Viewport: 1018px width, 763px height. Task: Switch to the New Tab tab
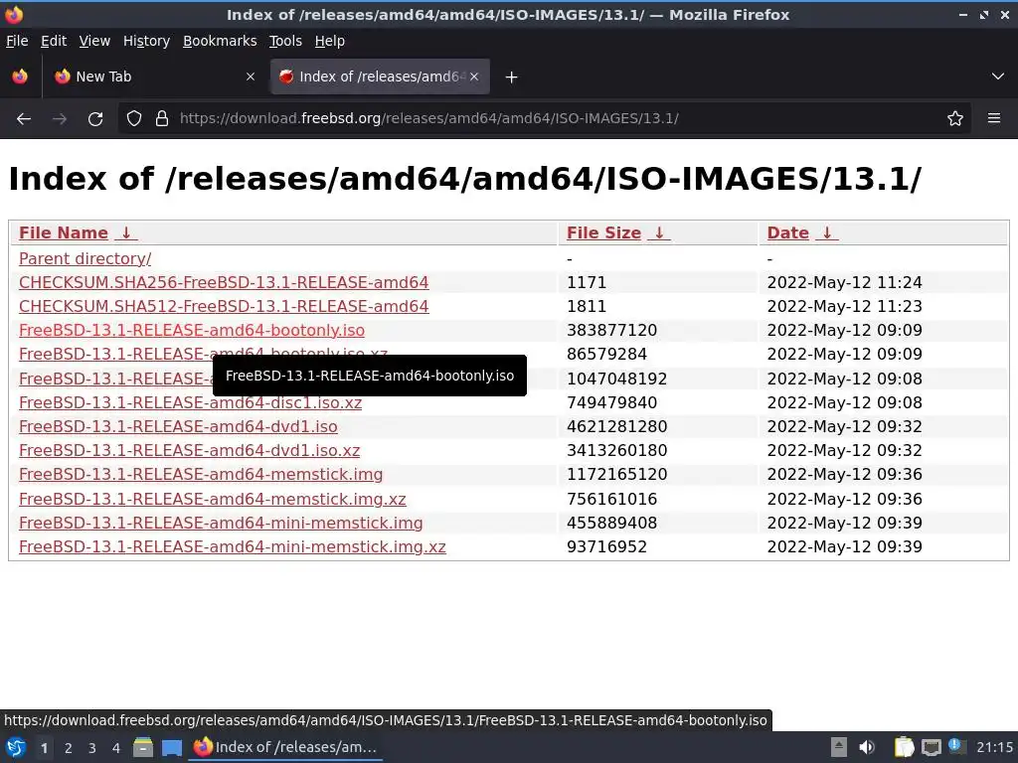154,76
